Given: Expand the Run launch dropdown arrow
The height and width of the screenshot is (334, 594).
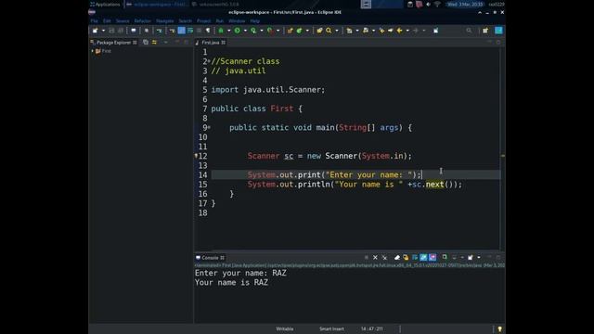Looking at the screenshot, I should [245, 31].
